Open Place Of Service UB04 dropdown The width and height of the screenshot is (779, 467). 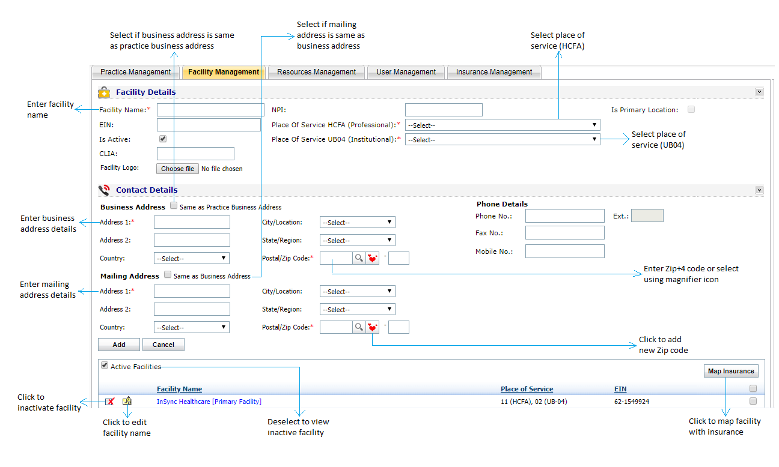[x=503, y=139]
